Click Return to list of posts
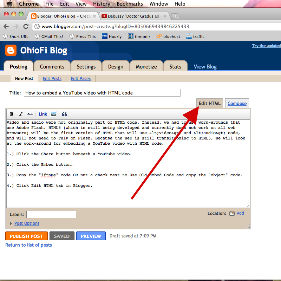This screenshot has width=281, height=281. point(29,245)
